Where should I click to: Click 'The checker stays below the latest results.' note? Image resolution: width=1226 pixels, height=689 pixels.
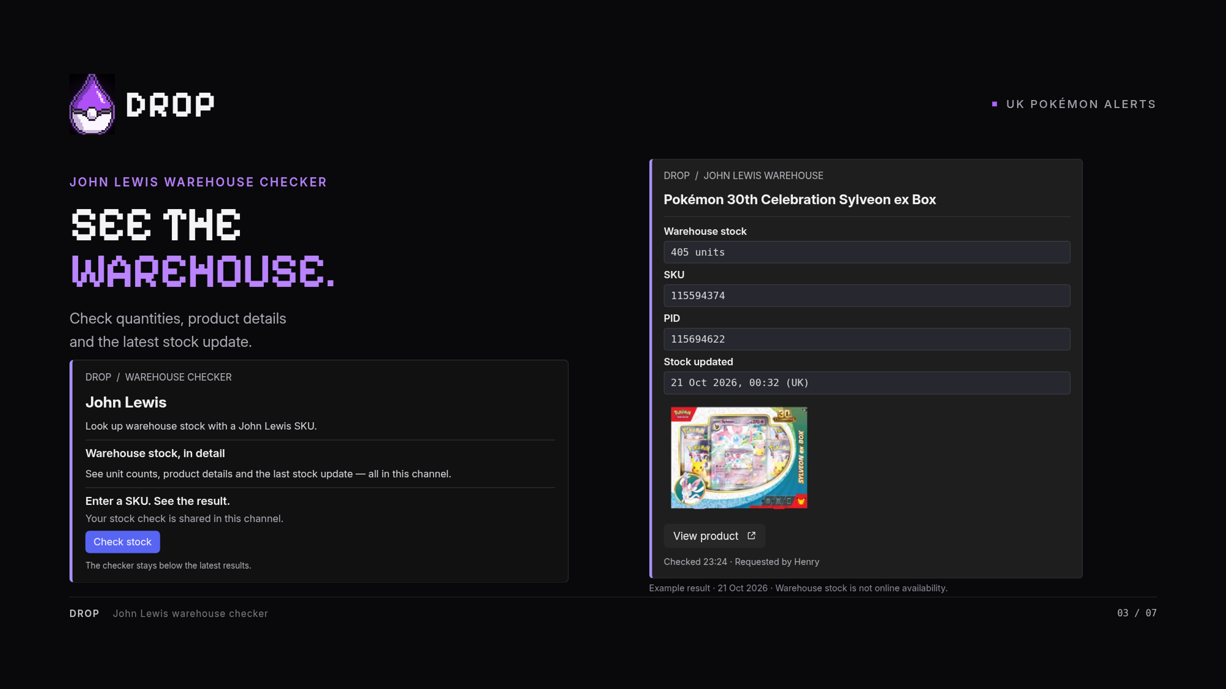(x=168, y=566)
